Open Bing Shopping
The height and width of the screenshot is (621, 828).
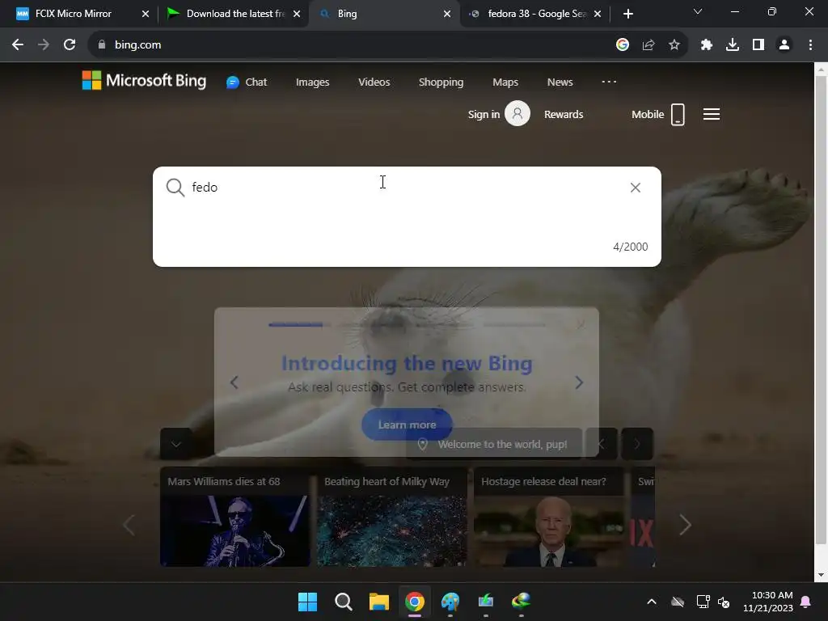(x=441, y=82)
